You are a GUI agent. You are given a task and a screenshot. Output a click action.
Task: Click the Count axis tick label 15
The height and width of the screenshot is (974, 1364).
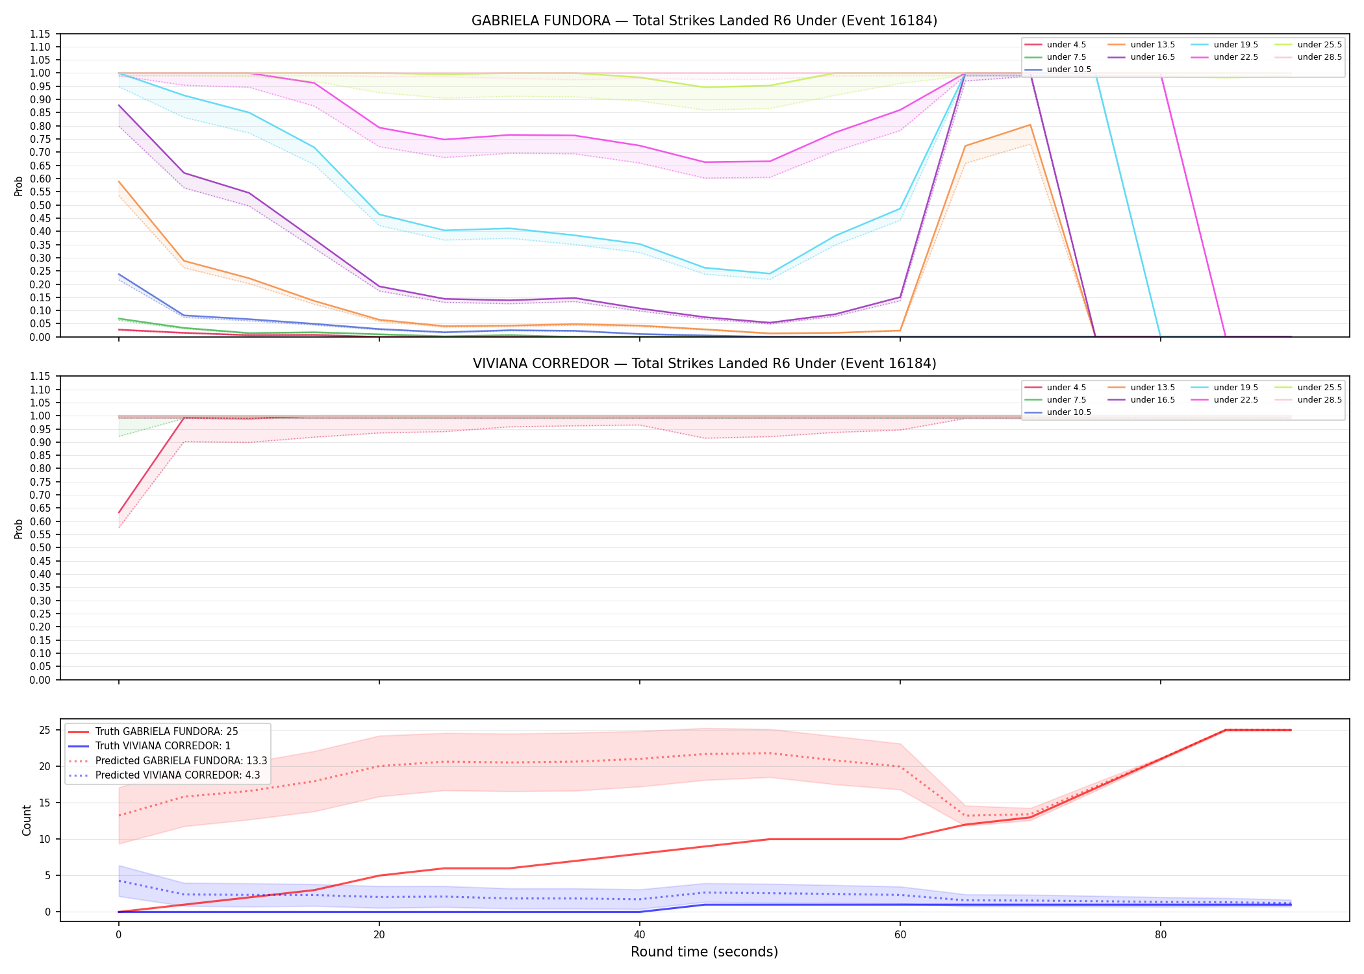(45, 803)
